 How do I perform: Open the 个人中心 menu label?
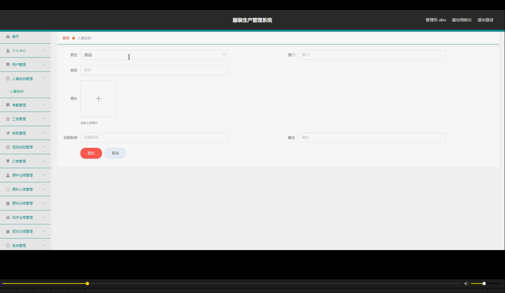click(19, 51)
